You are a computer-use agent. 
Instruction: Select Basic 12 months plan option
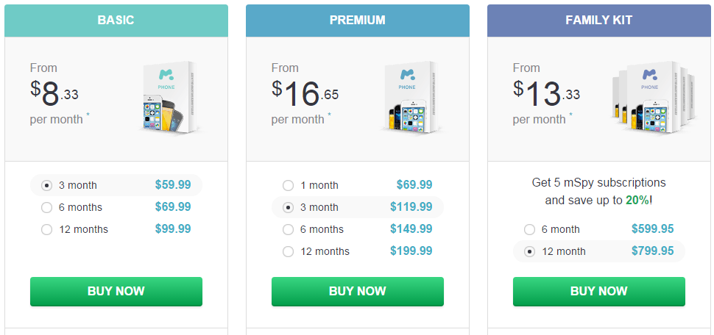46,229
